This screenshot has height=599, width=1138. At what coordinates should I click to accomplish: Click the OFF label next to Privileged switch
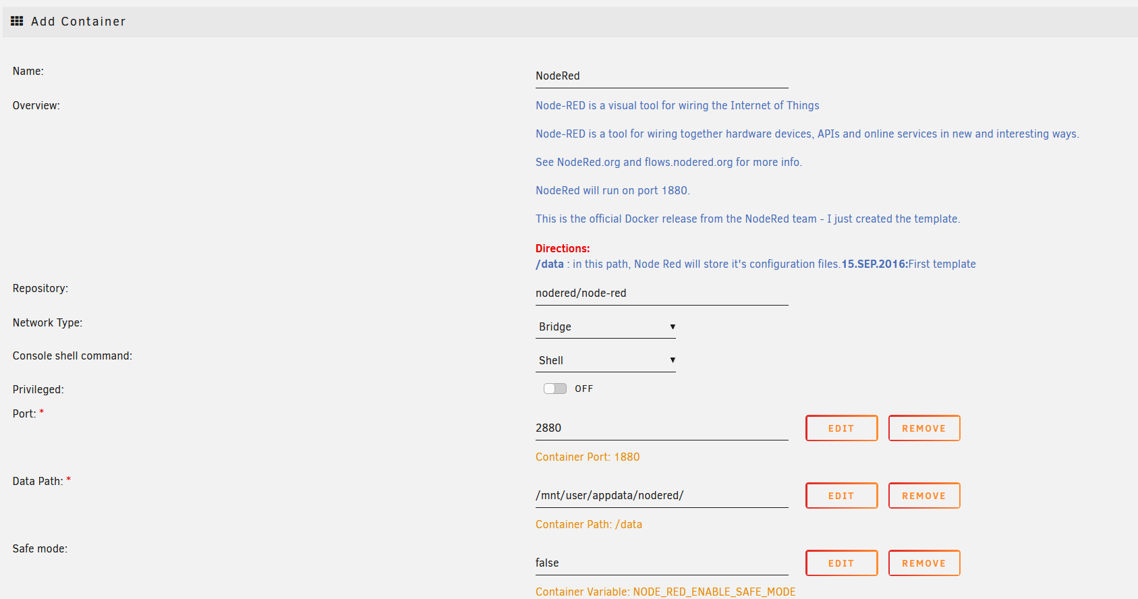click(x=584, y=389)
